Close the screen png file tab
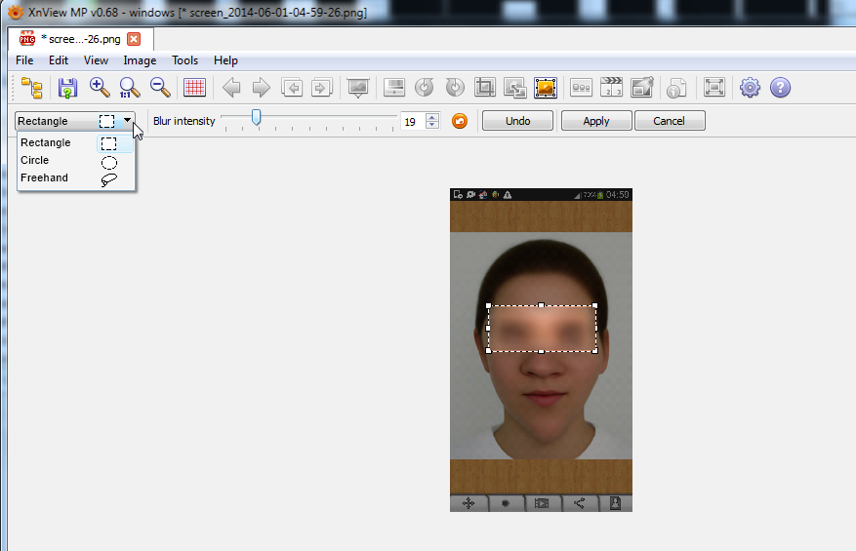This screenshot has height=551, width=856. pyautogui.click(x=134, y=39)
